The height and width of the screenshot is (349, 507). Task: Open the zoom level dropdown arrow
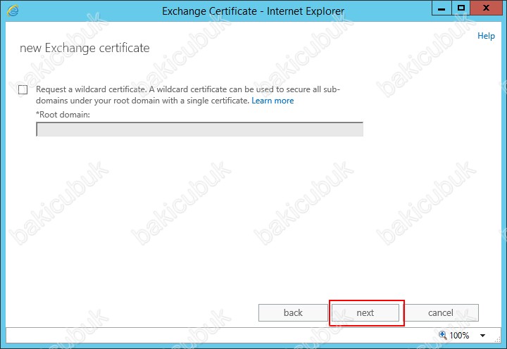(x=482, y=336)
